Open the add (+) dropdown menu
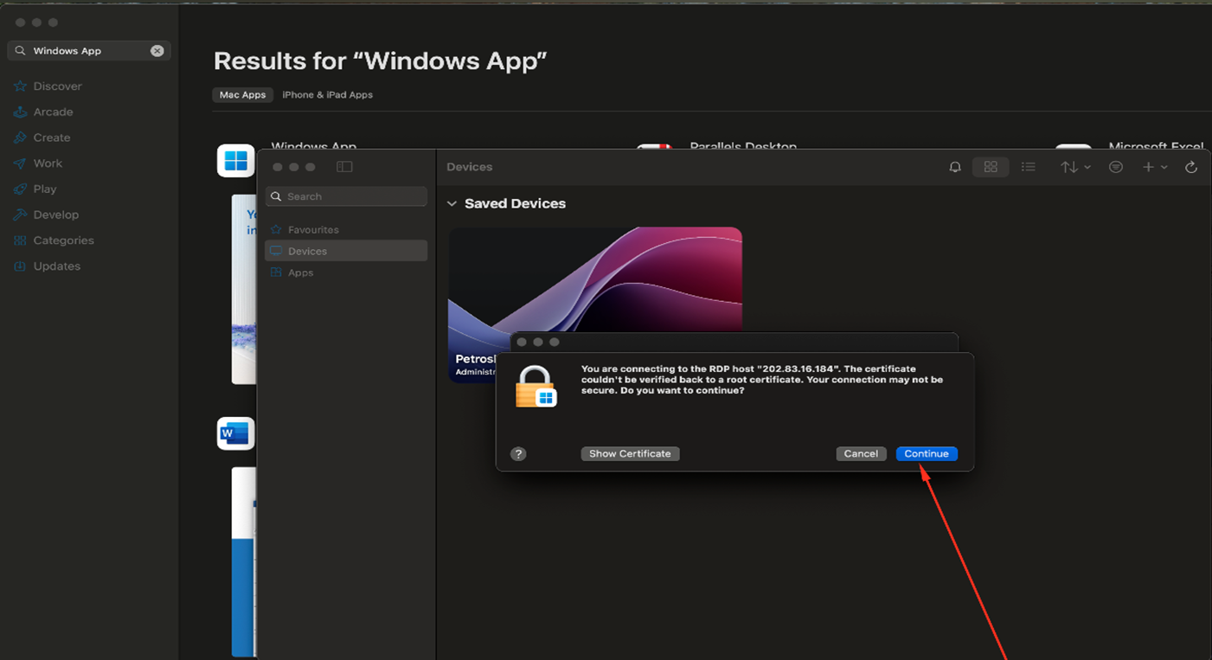This screenshot has width=1212, height=660. pyautogui.click(x=1155, y=167)
